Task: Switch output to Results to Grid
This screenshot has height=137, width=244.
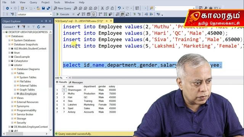Action: tap(122, 14)
